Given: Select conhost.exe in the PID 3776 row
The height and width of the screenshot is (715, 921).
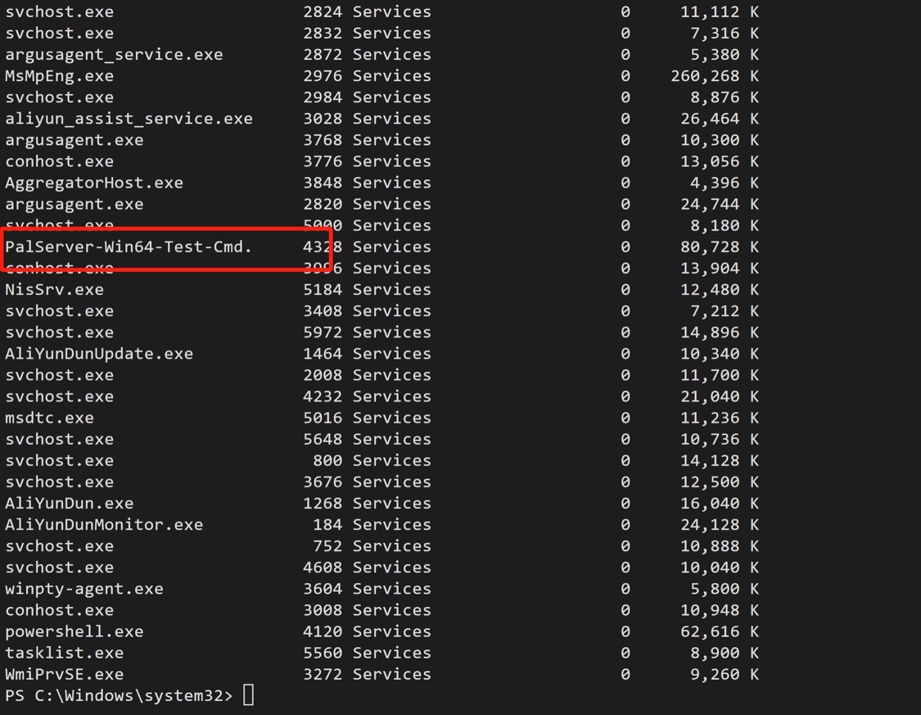Looking at the screenshot, I should pos(59,161).
